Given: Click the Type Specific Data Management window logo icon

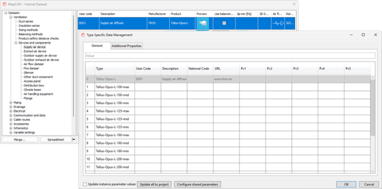Looking at the screenshot, I should [x=83, y=35].
